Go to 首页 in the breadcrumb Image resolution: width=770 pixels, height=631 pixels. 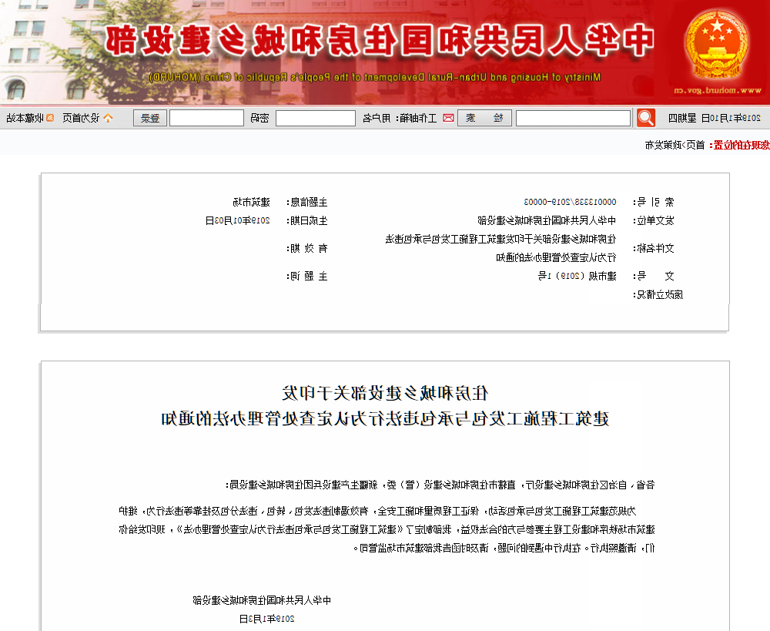[695, 145]
